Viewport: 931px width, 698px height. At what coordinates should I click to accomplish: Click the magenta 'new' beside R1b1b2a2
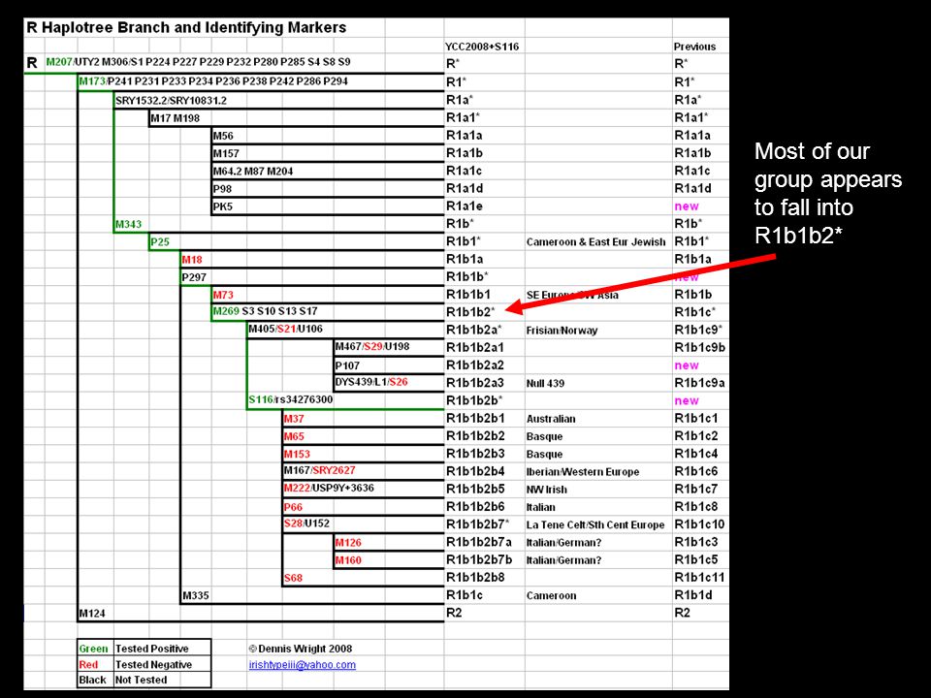click(687, 365)
